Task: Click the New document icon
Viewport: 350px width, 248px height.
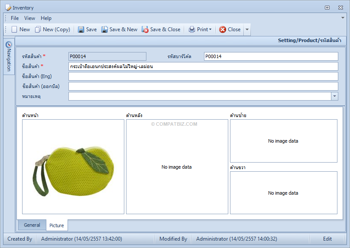Action: point(14,29)
